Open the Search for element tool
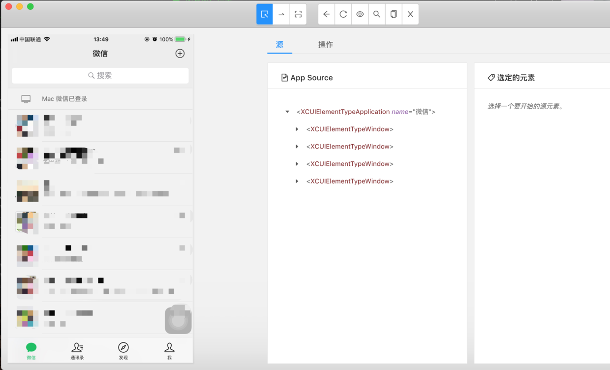Image resolution: width=610 pixels, height=370 pixels. (377, 14)
